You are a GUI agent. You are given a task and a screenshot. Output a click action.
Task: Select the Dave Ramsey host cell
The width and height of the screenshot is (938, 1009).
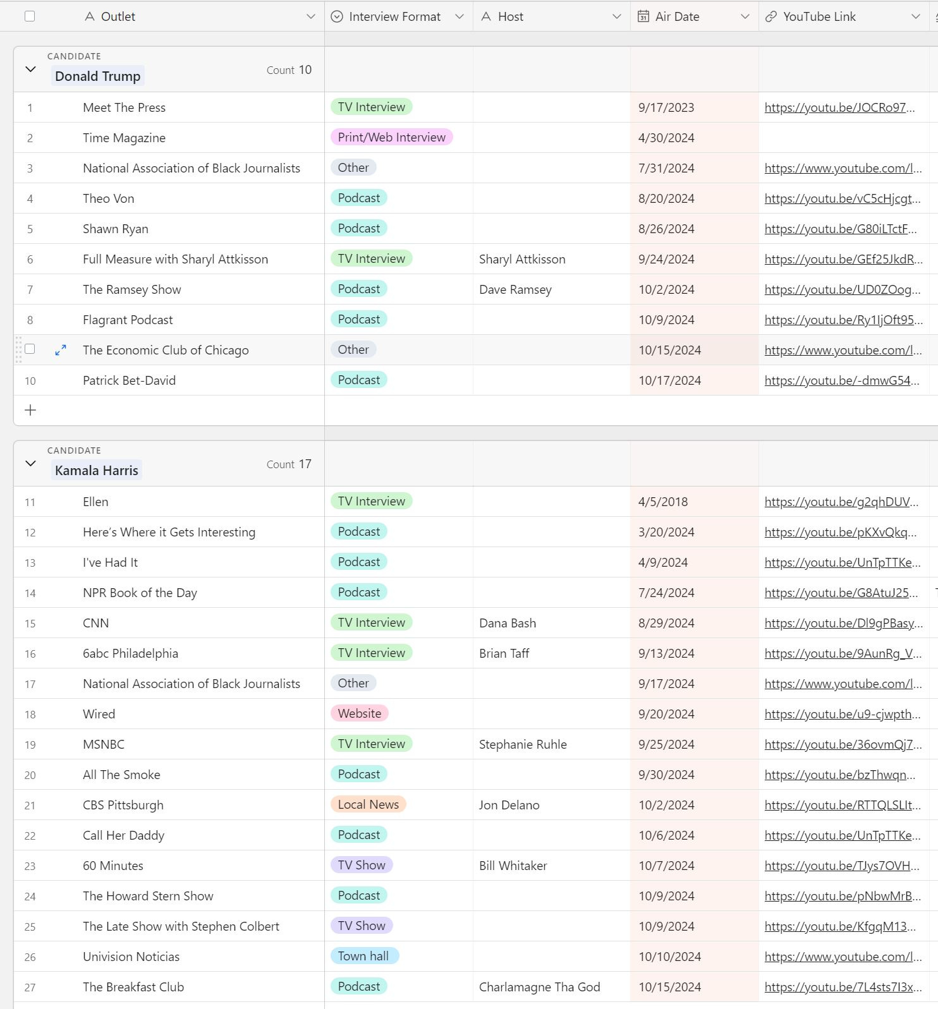tap(552, 289)
